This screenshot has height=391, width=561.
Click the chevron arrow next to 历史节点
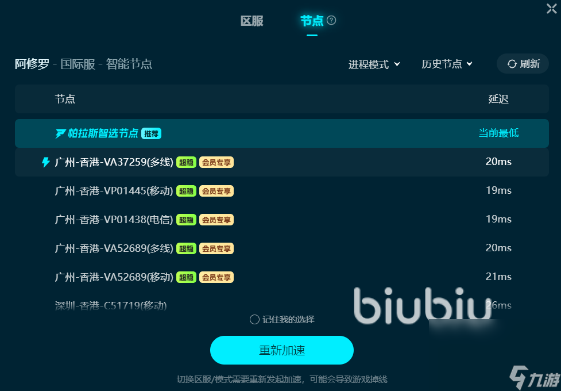(x=469, y=64)
